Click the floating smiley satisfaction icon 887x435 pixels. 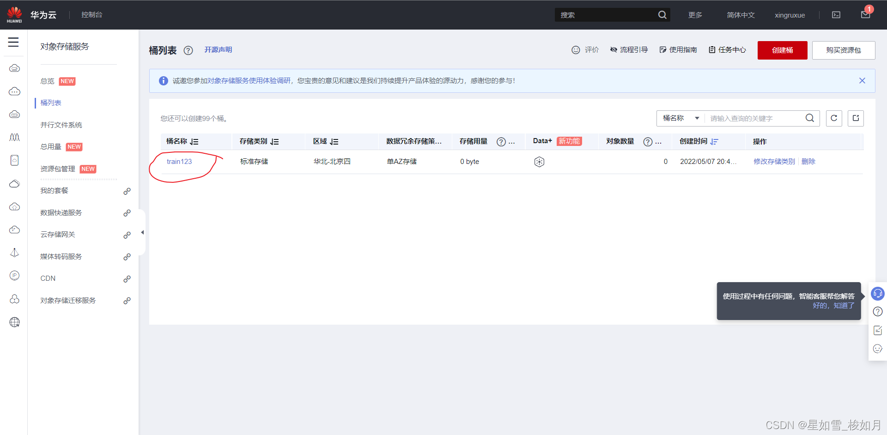click(878, 349)
